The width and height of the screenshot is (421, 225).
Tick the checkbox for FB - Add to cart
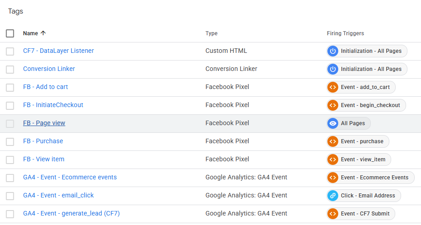point(10,88)
